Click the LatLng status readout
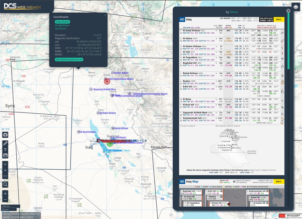Screen dimensions: 302x219 (21, 214)
